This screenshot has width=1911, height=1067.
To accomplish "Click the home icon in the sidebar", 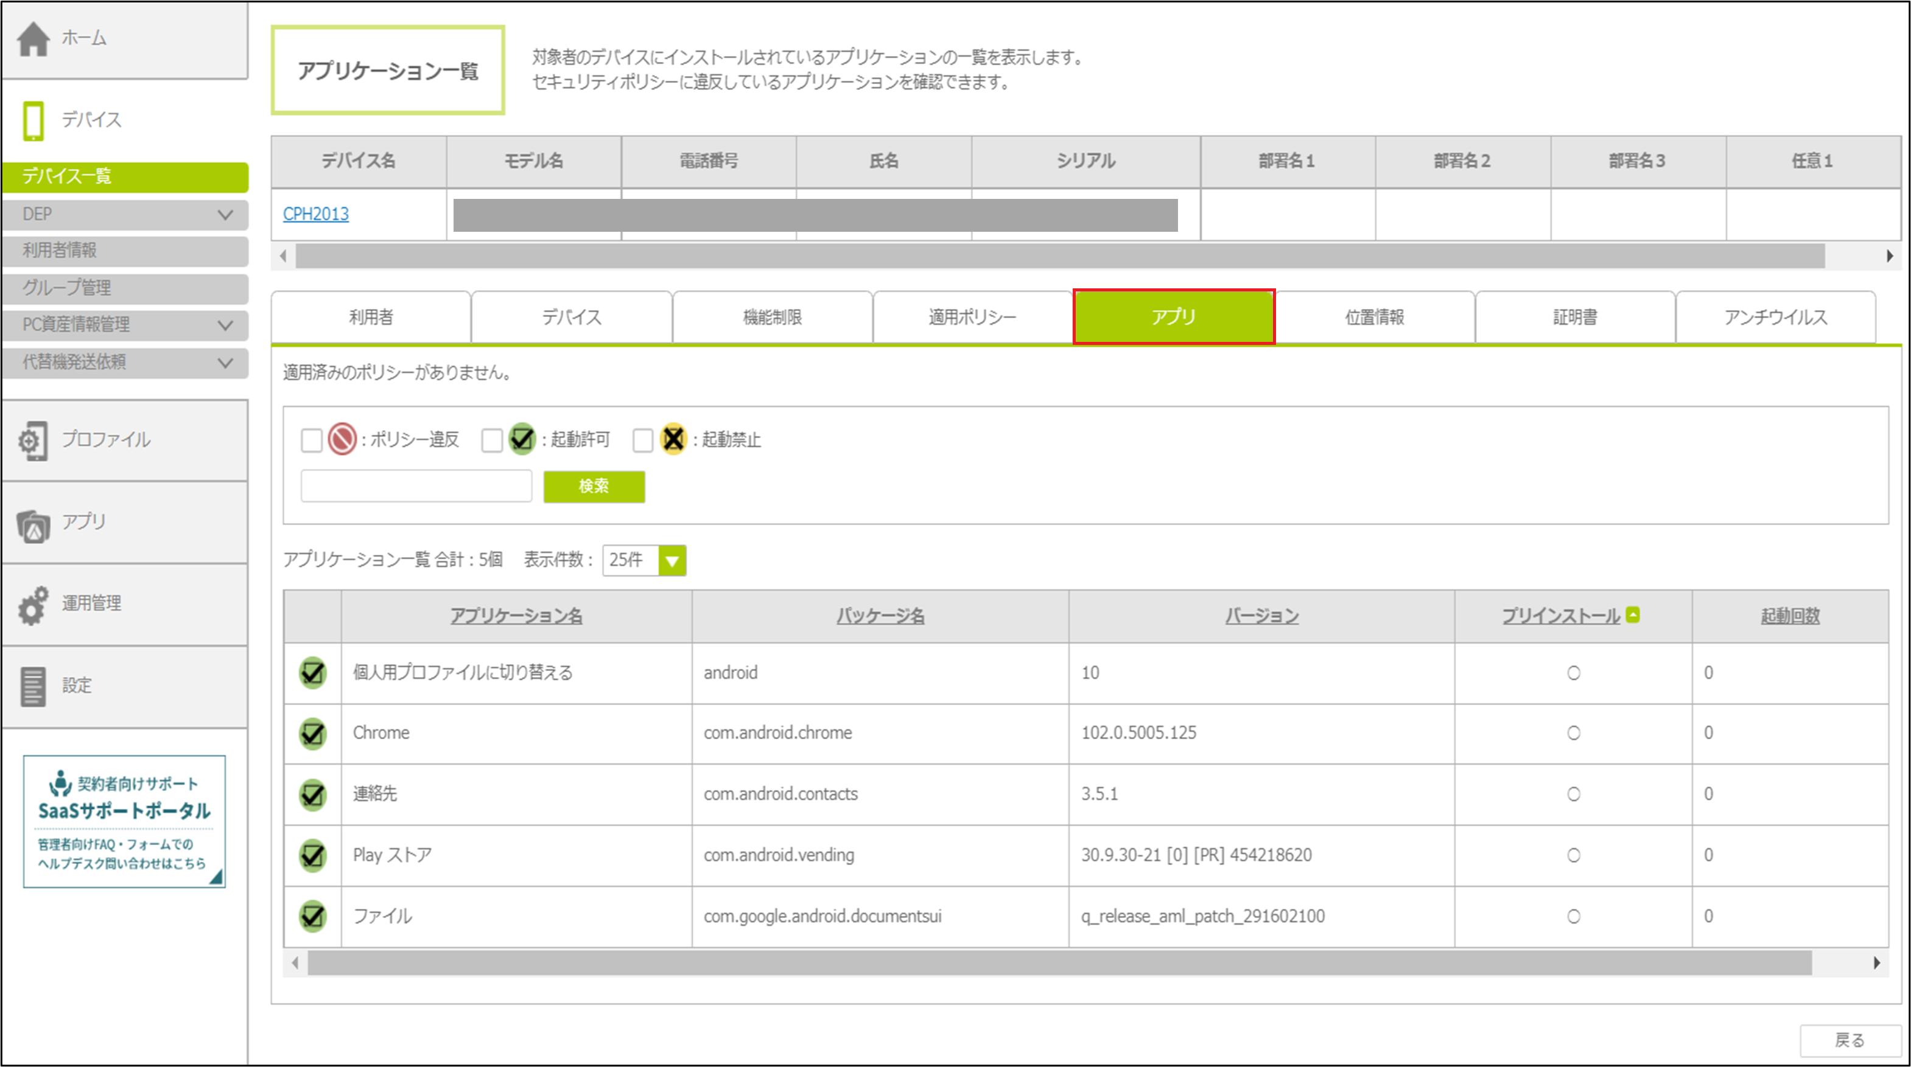I will coord(33,38).
